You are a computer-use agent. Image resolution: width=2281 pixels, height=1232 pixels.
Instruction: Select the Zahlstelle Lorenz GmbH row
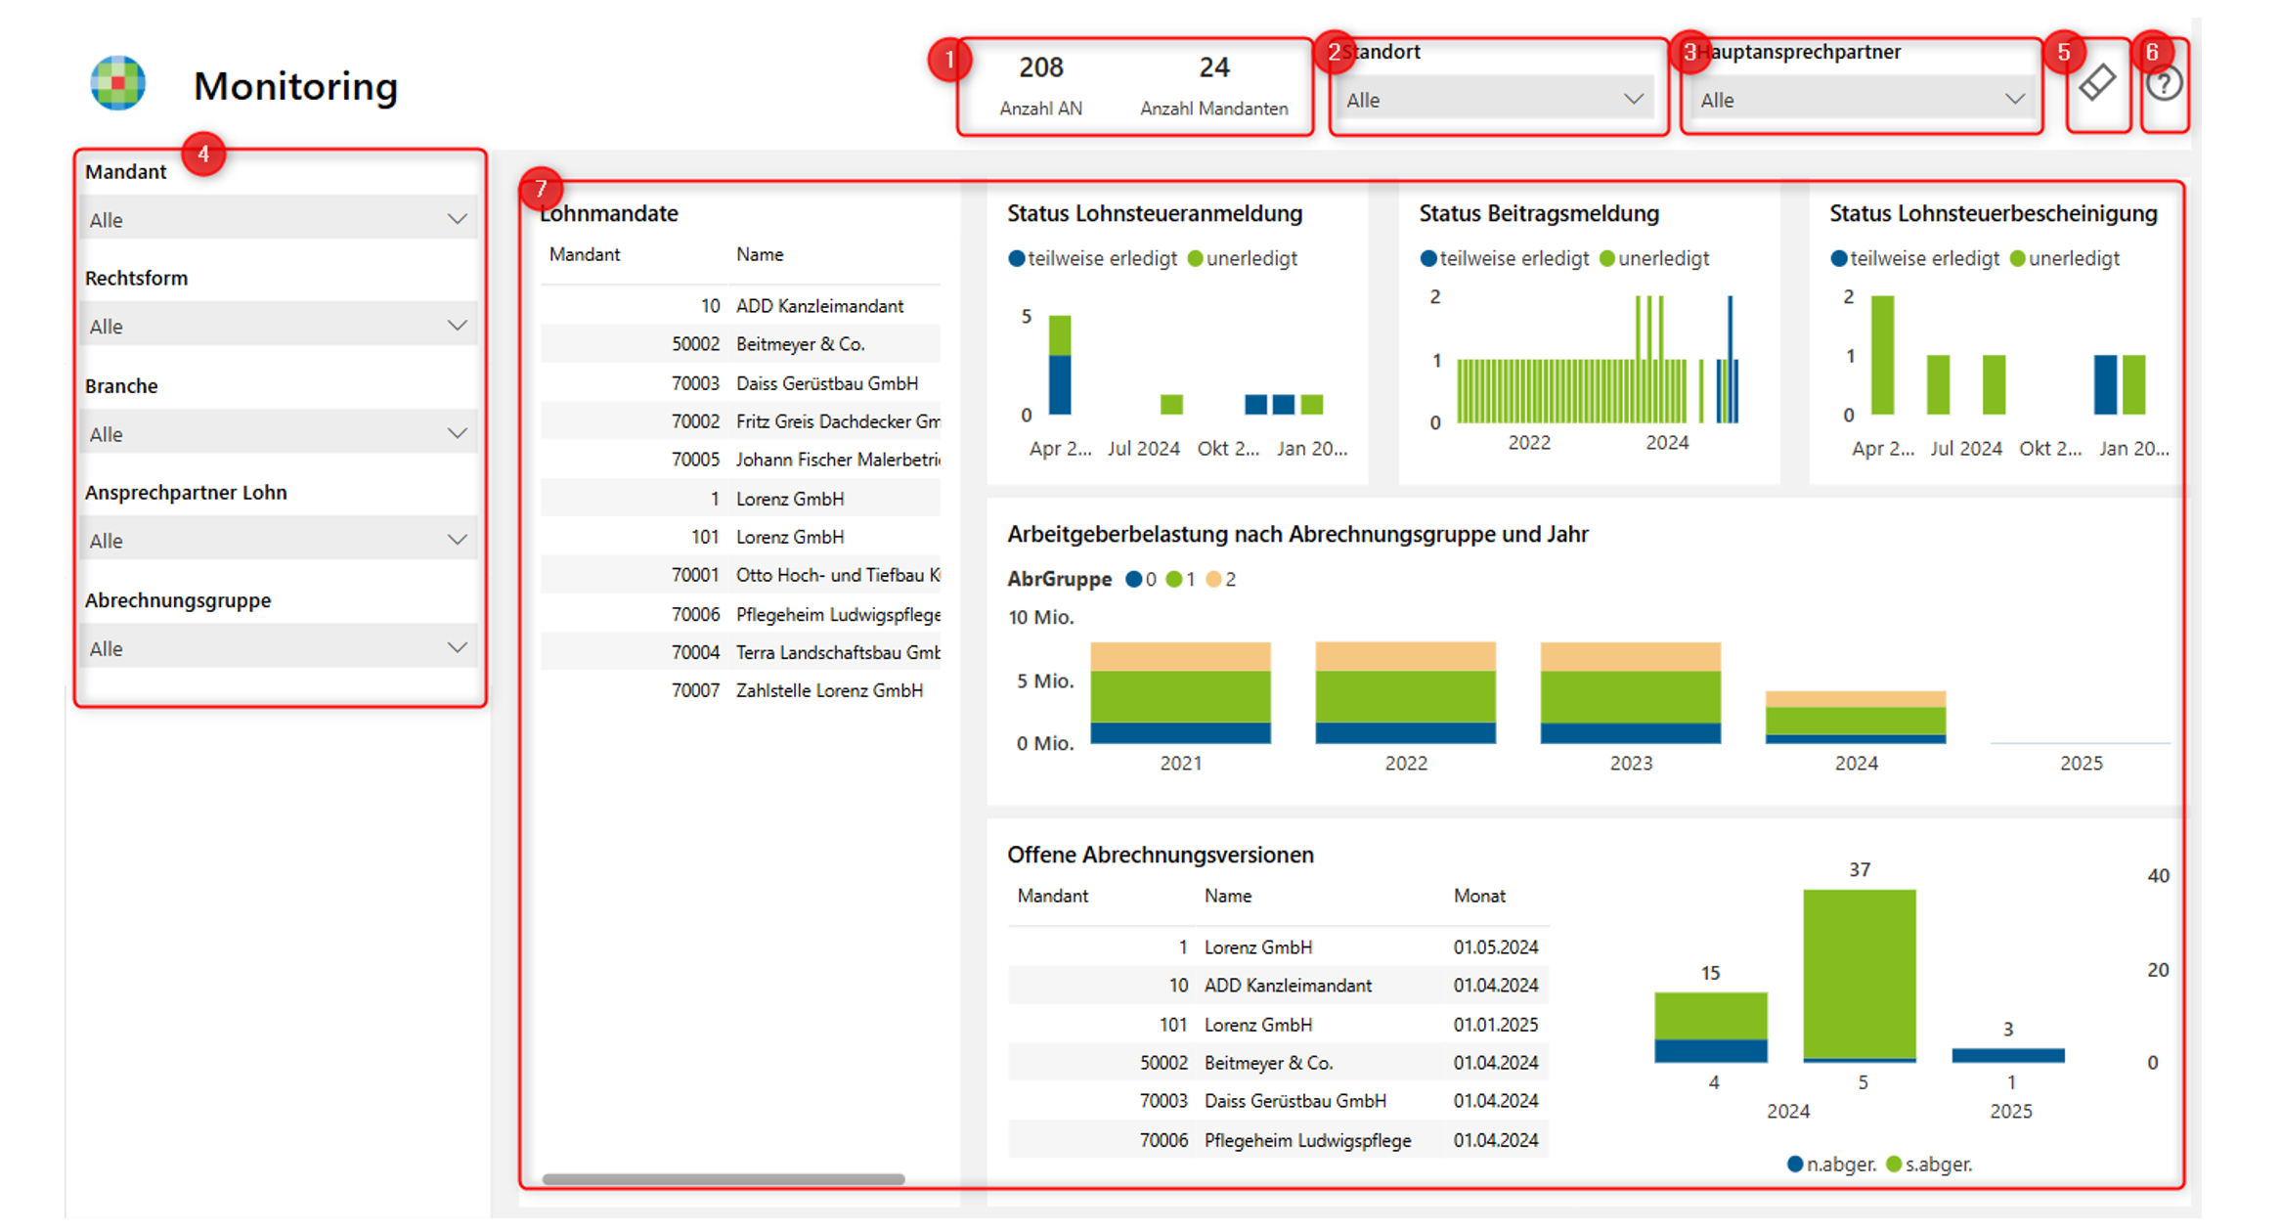[x=740, y=690]
